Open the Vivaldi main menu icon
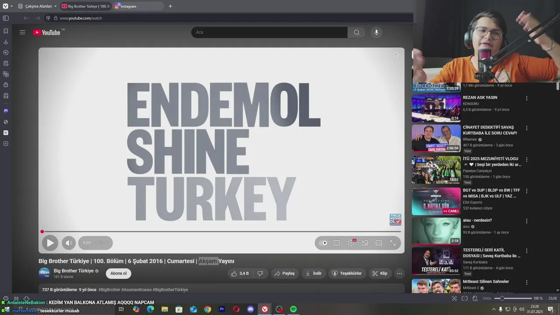The image size is (560, 315). (x=6, y=6)
